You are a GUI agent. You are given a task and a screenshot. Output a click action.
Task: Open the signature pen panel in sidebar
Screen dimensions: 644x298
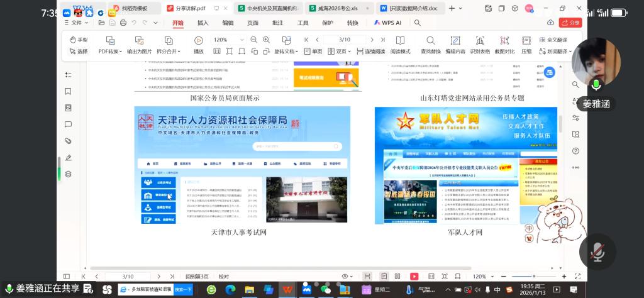click(x=68, y=157)
